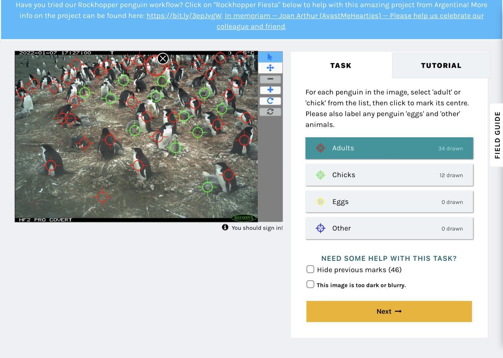The width and height of the screenshot is (503, 358).
Task: Rotate the penguin image
Action: (x=270, y=101)
